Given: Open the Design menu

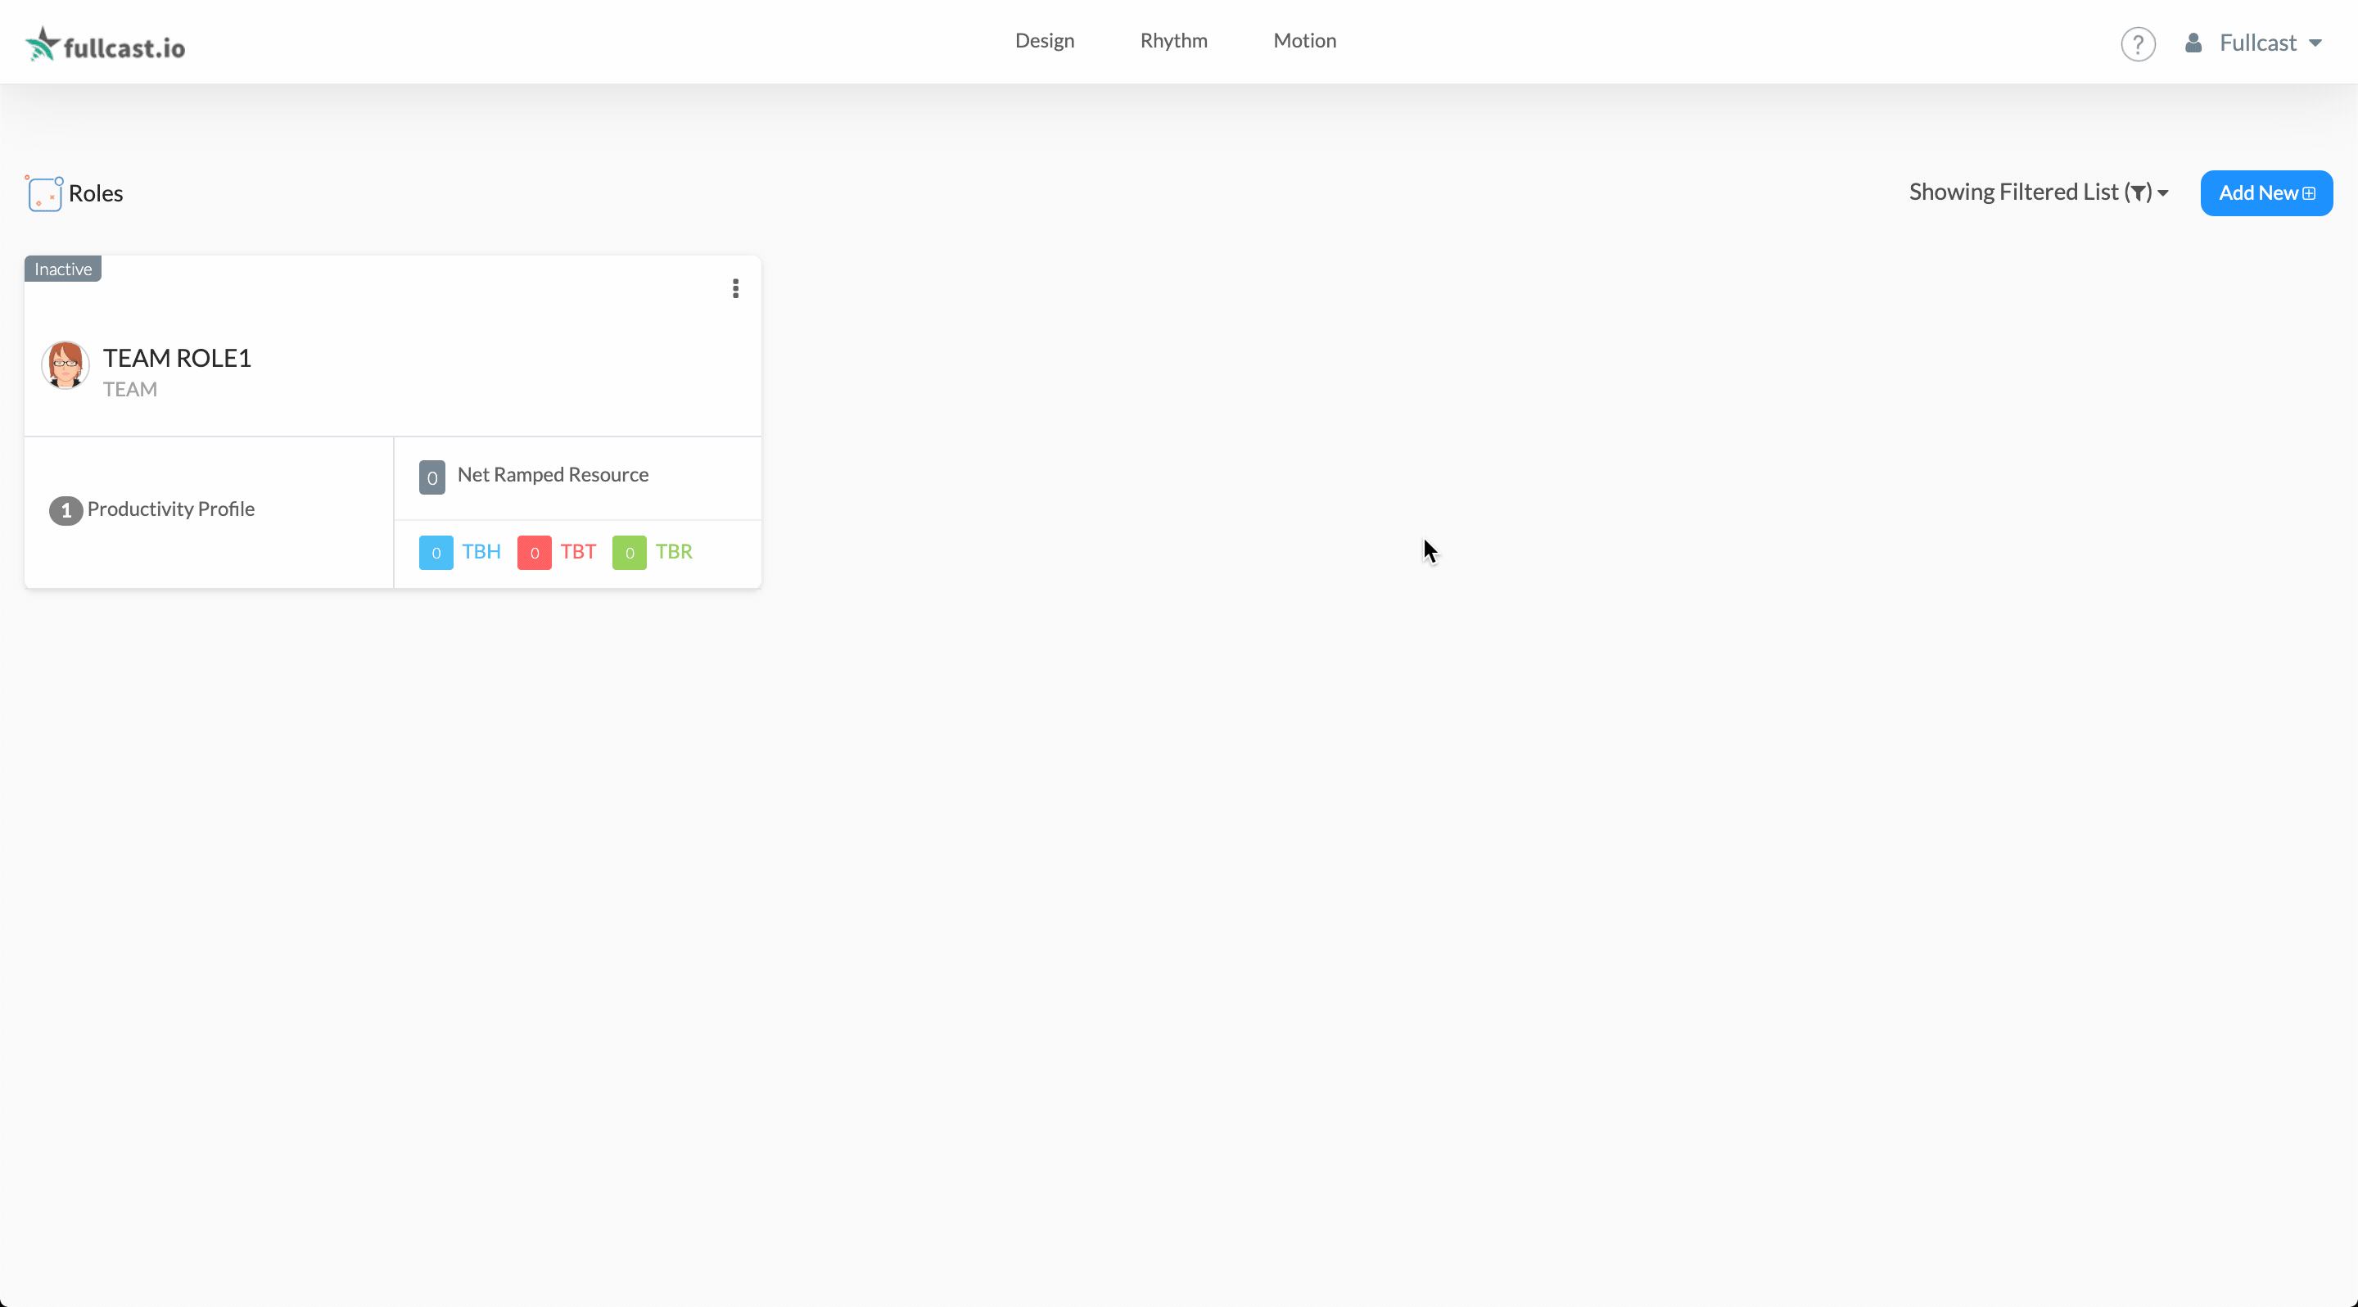Looking at the screenshot, I should (x=1045, y=40).
